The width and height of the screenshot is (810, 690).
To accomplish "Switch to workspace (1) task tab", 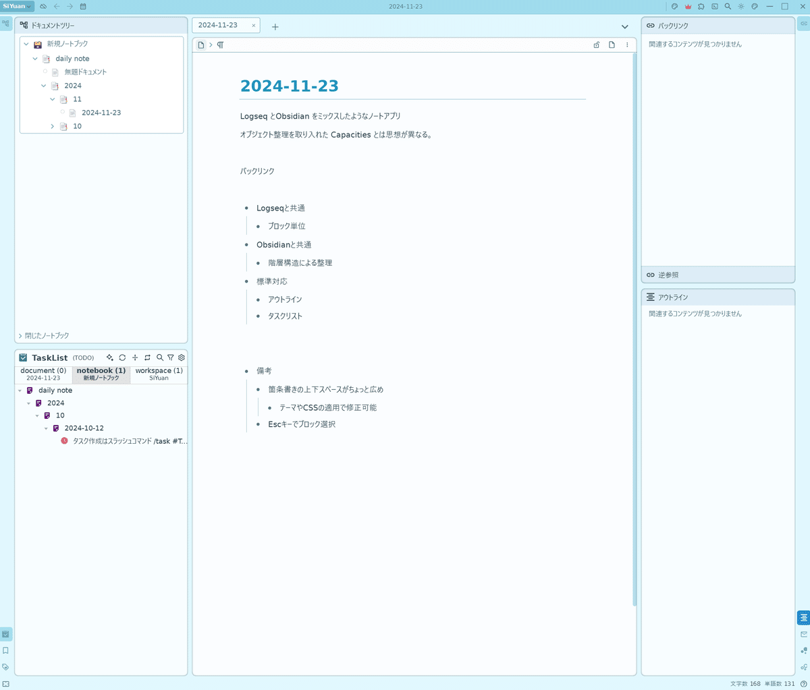I will (159, 374).
